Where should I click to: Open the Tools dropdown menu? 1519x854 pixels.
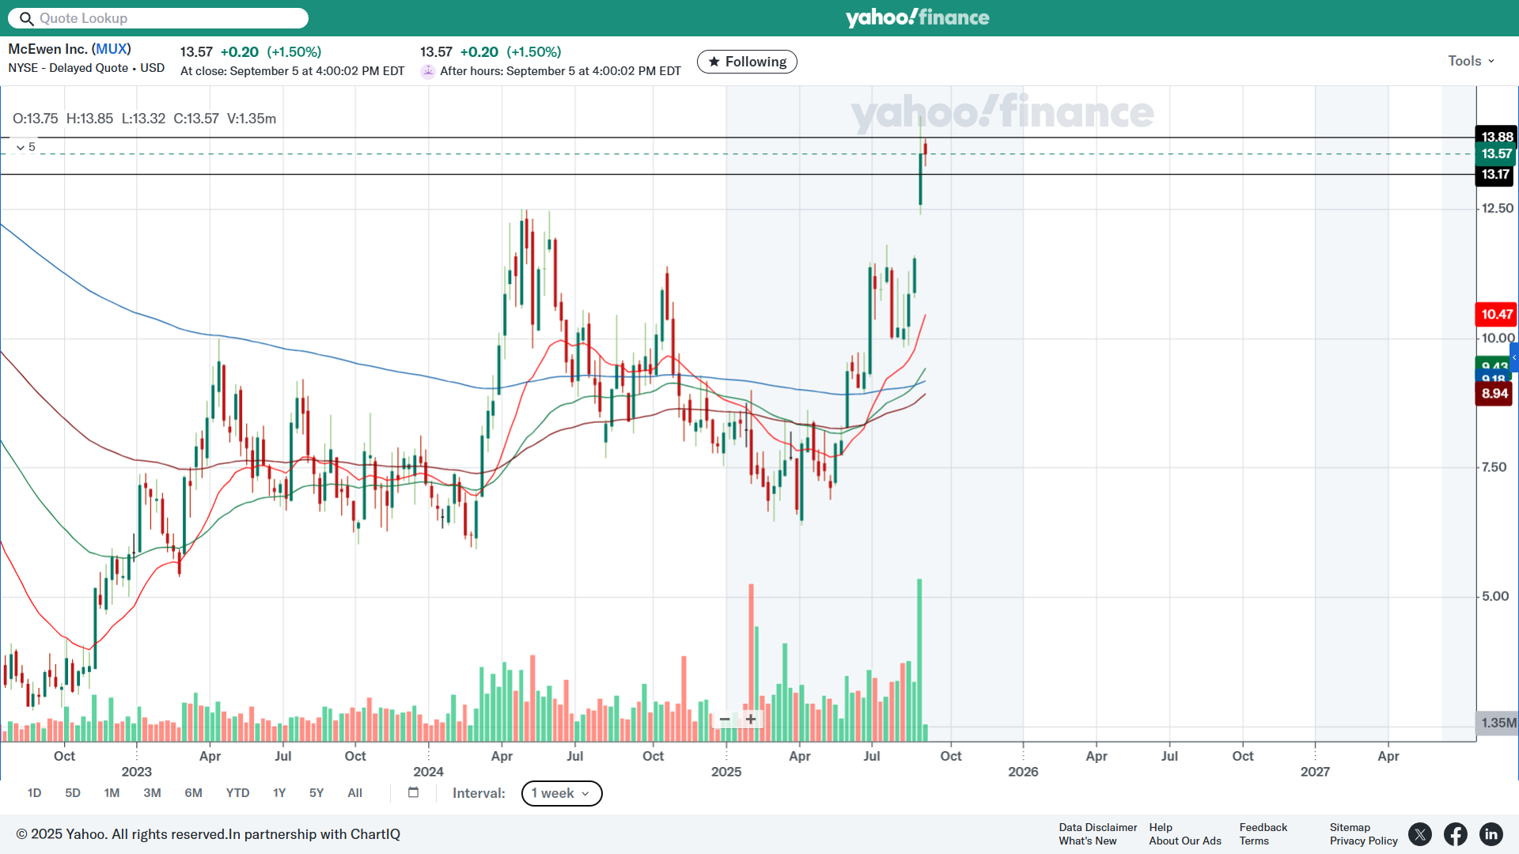coord(1471,61)
